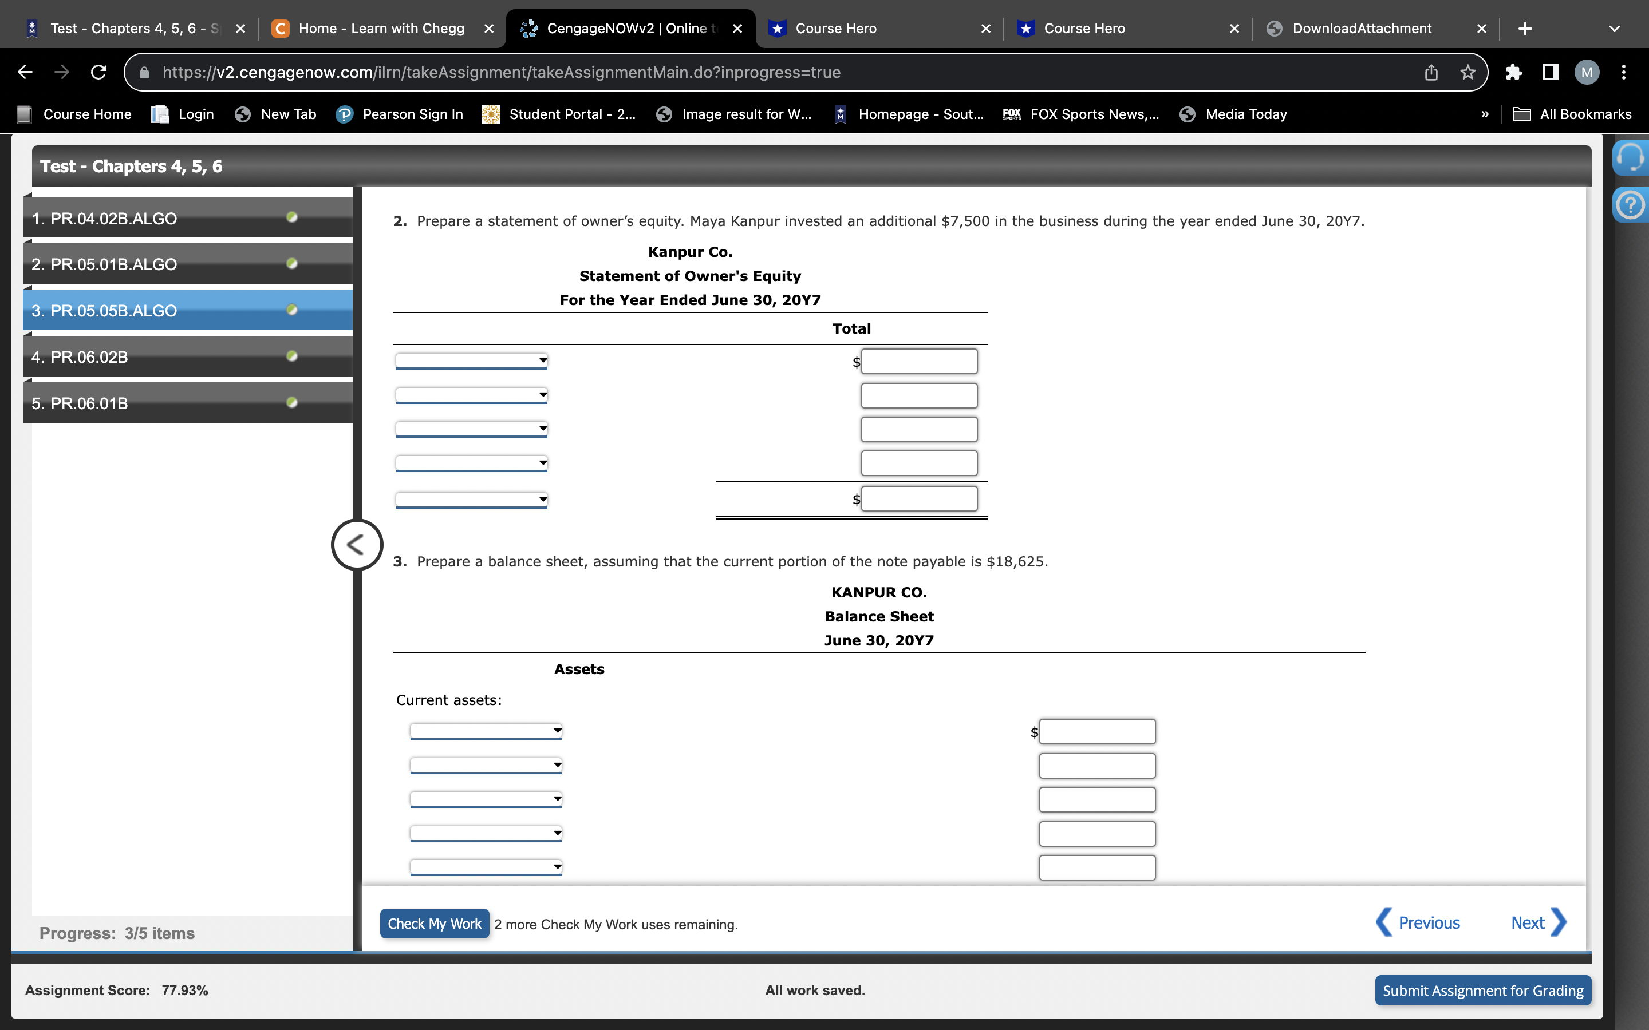Expand the bookmarks overflow chevron
Image resolution: width=1649 pixels, height=1030 pixels.
1484,114
